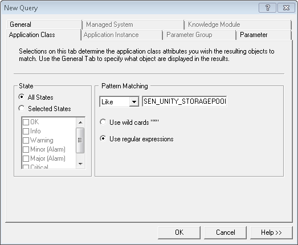Screen dimensions: 298x245
Task: Click the SEN_UNITY_STORAGEPOOL pattern field
Action: 185,101
